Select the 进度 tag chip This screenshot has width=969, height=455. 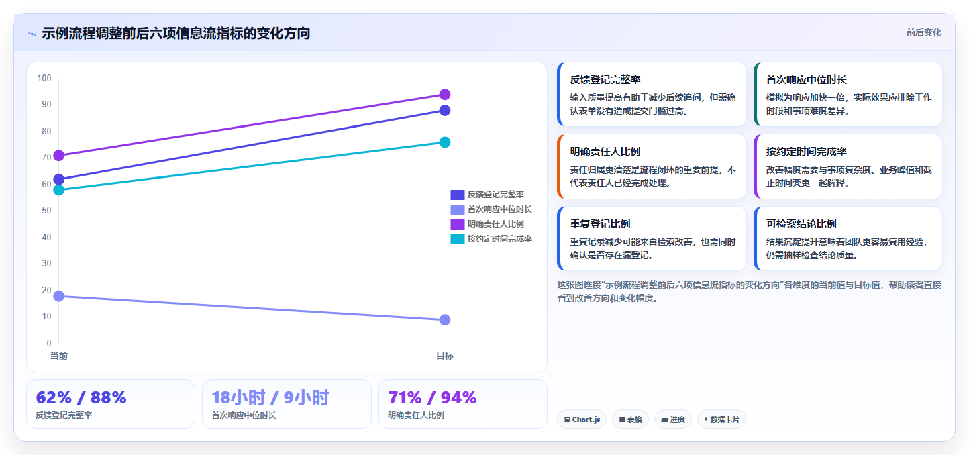[673, 419]
